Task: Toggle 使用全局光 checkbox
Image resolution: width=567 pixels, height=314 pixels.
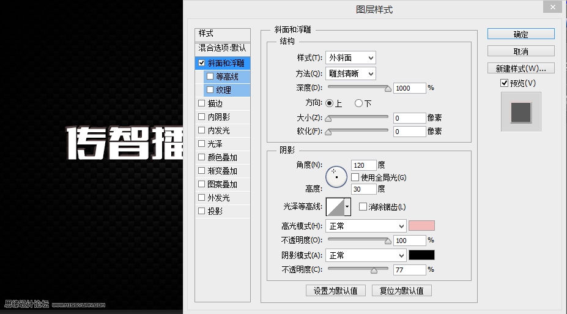Action: point(355,178)
